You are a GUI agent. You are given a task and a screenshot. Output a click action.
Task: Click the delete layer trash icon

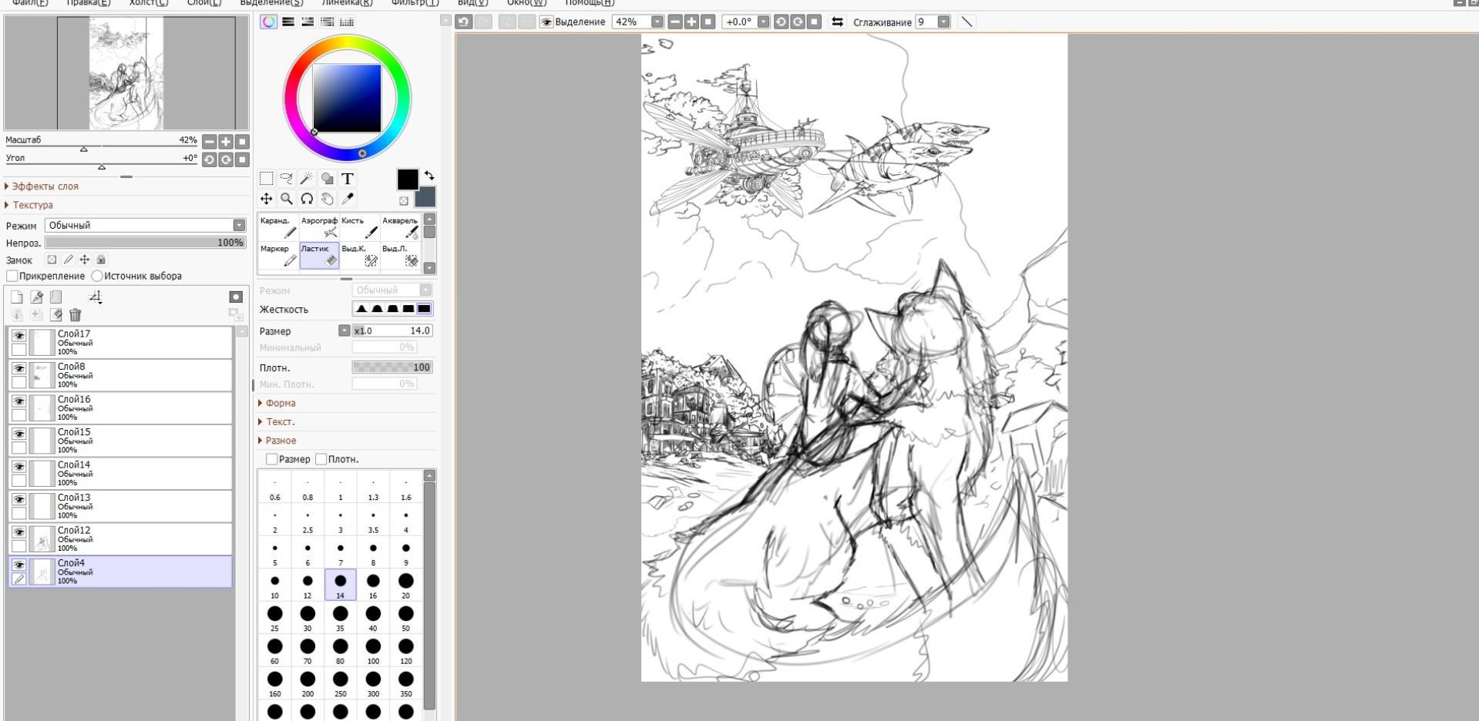click(x=76, y=315)
